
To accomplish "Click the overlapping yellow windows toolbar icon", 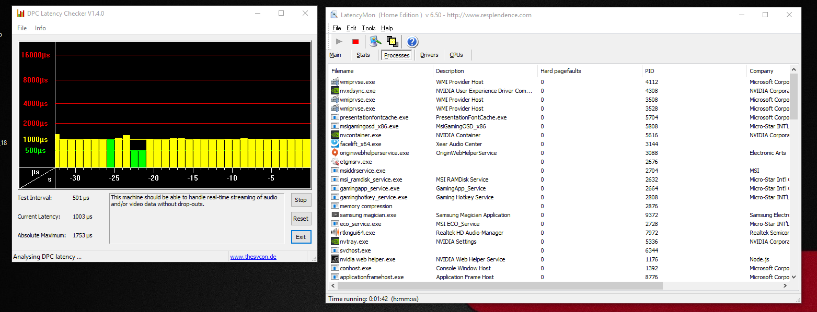I will click(x=392, y=42).
